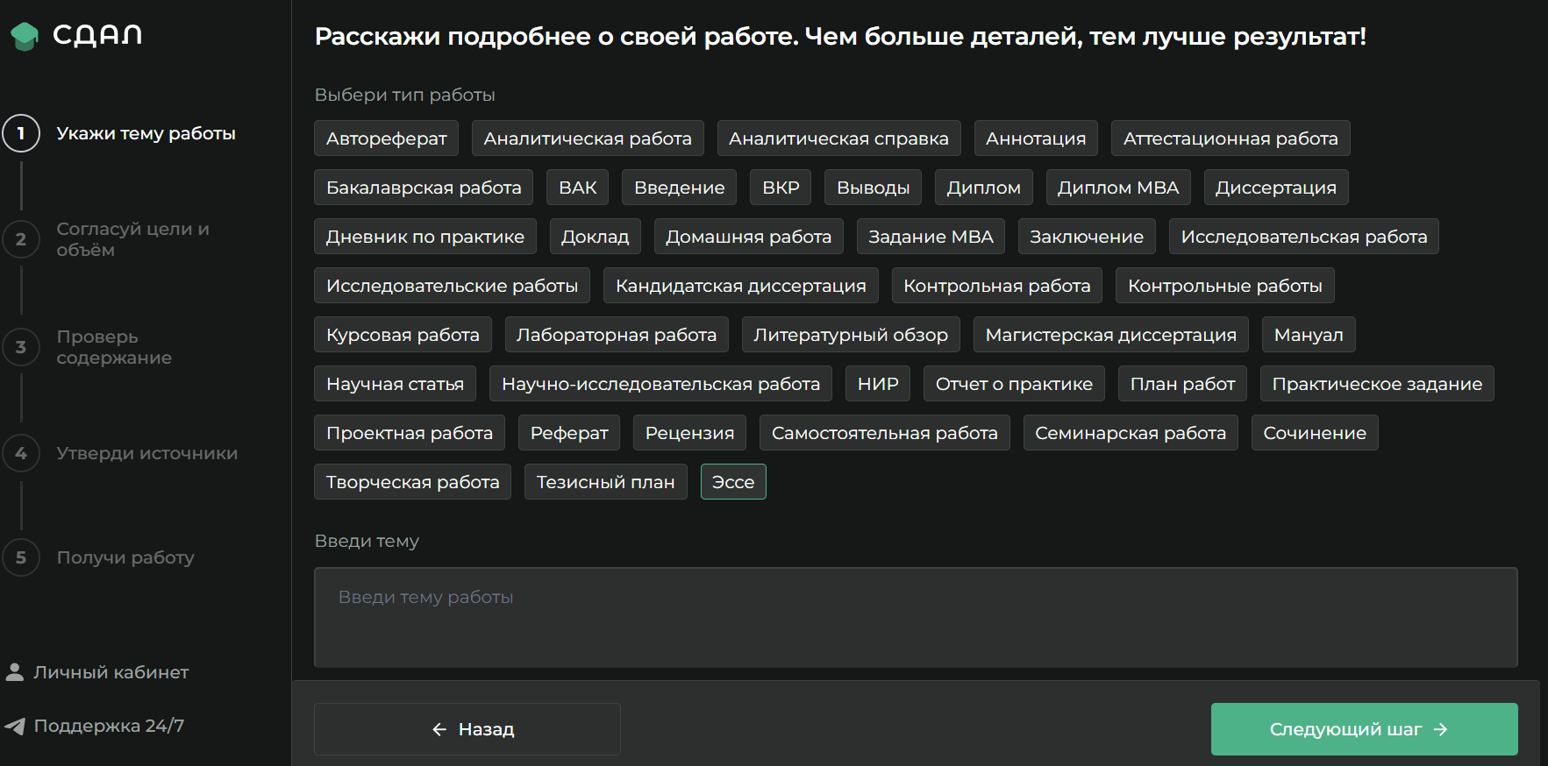Click the paper plane icon beside Поддержка 24/7
The image size is (1548, 766).
tap(15, 726)
